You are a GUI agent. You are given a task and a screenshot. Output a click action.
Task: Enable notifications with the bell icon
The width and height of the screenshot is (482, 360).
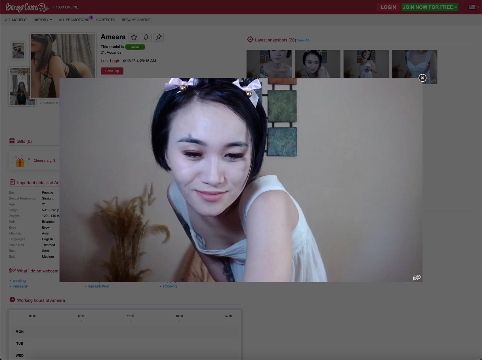[x=146, y=37]
